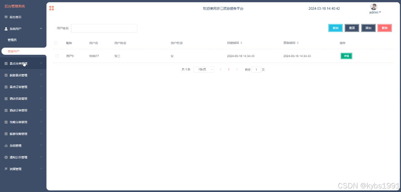Expand 酒店信息管理 with its chevron
This screenshot has width=401, height=192.
(41, 99)
